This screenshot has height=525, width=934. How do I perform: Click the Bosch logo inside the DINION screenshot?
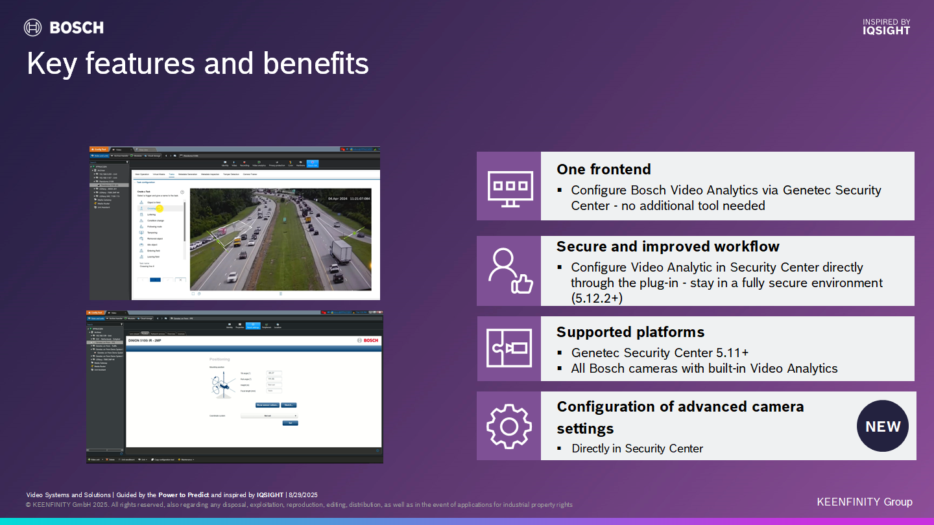coord(368,340)
